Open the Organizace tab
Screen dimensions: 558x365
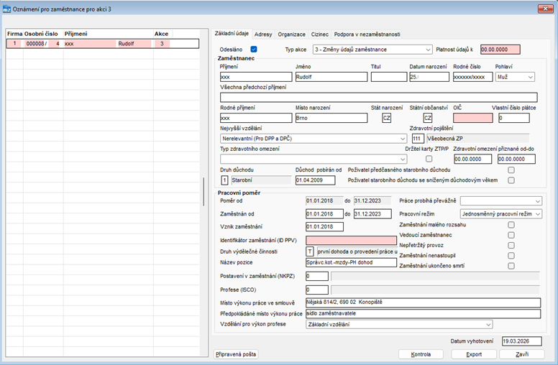[291, 34]
